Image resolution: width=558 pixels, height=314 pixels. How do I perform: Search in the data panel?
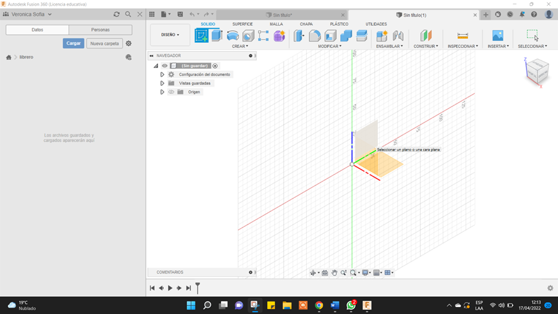tap(128, 15)
